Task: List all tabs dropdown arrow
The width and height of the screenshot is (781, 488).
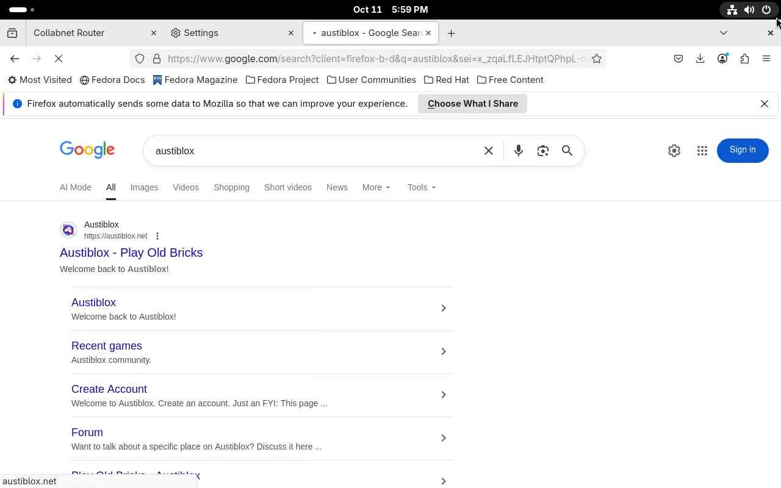Action: coord(724,33)
